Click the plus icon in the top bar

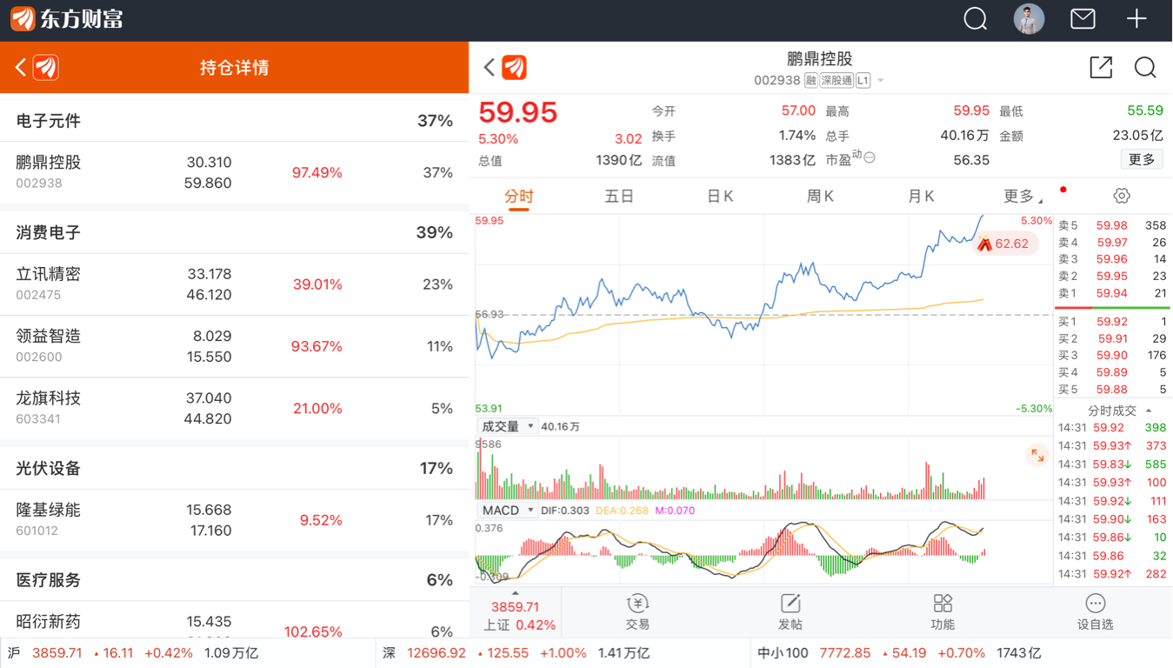pyautogui.click(x=1136, y=19)
